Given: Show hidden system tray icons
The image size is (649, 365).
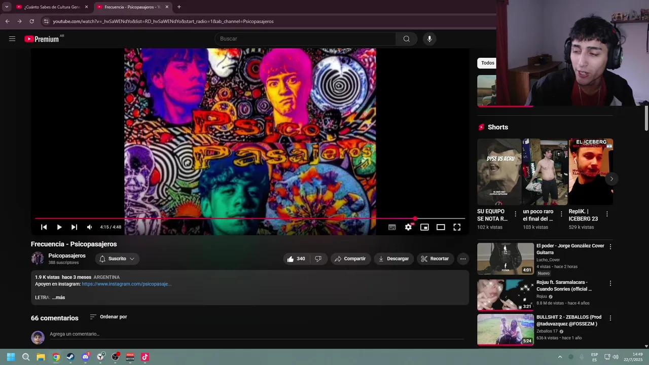Looking at the screenshot, I should (x=560, y=357).
